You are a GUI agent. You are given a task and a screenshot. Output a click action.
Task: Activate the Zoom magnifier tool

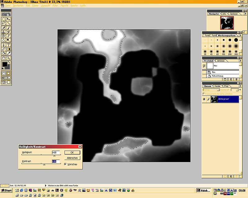9,58
